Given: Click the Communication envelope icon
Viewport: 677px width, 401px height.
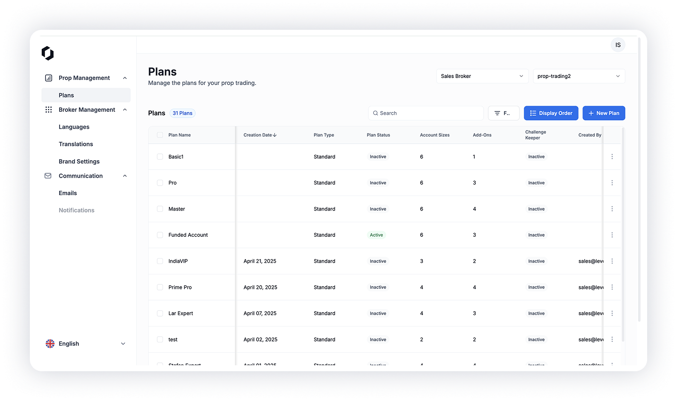Looking at the screenshot, I should [48, 176].
